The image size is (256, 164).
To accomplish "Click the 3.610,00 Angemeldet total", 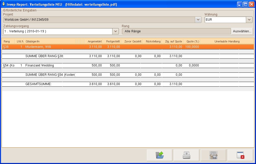I will 95,84.
